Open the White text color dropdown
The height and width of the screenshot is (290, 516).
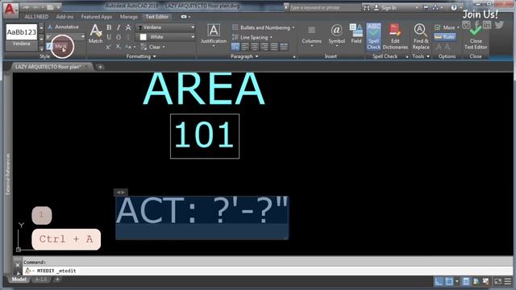(166, 37)
